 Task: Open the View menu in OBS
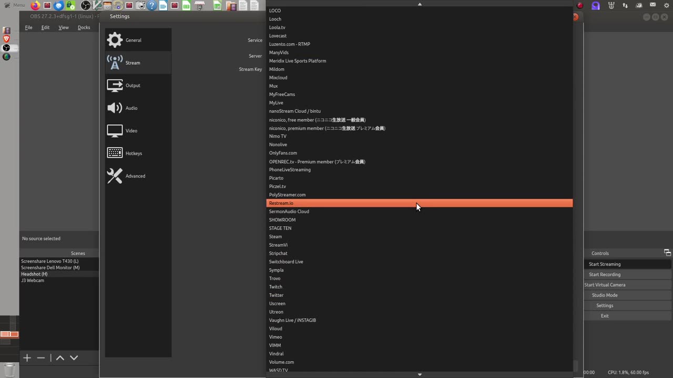tap(64, 27)
